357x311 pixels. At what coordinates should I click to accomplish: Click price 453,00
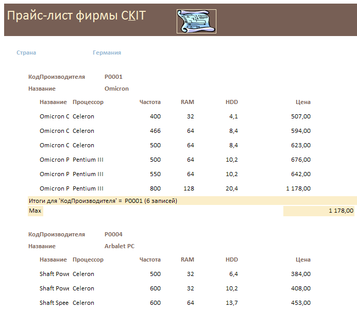301,303
